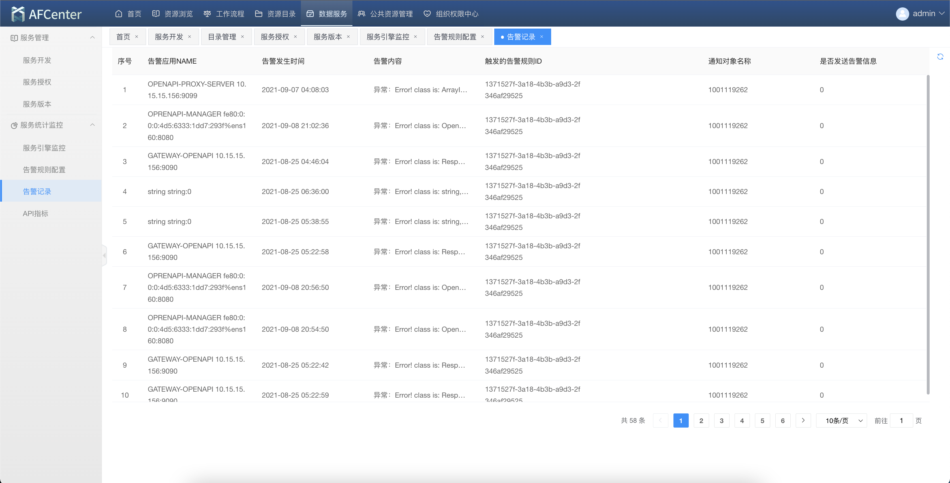Click the 前往 page number input field
The height and width of the screenshot is (483, 950).
(x=901, y=421)
